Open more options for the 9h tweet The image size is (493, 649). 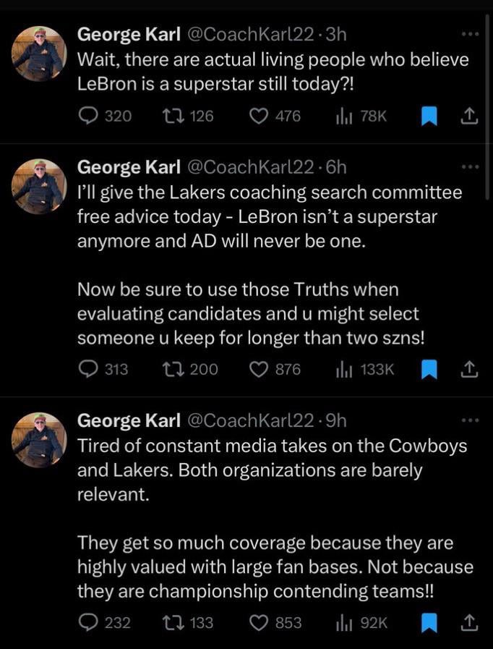[x=469, y=420]
